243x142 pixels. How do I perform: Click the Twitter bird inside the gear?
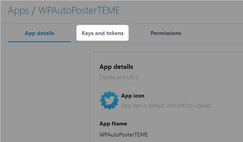point(109,100)
